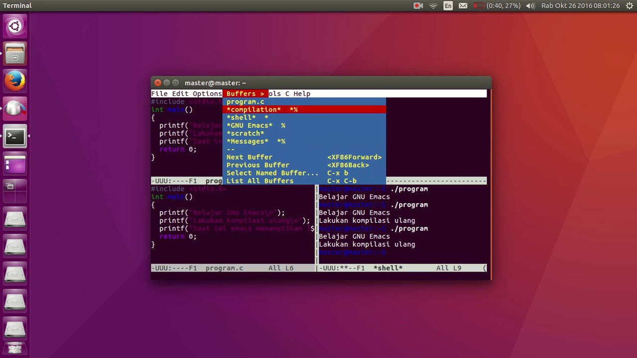
Task: Choose List All Buffers item
Action: click(304, 181)
